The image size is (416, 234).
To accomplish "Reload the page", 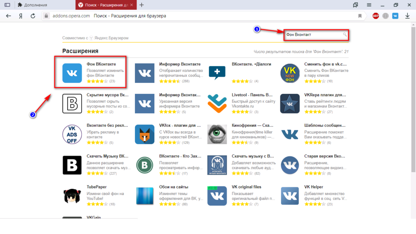I will pos(33,16).
